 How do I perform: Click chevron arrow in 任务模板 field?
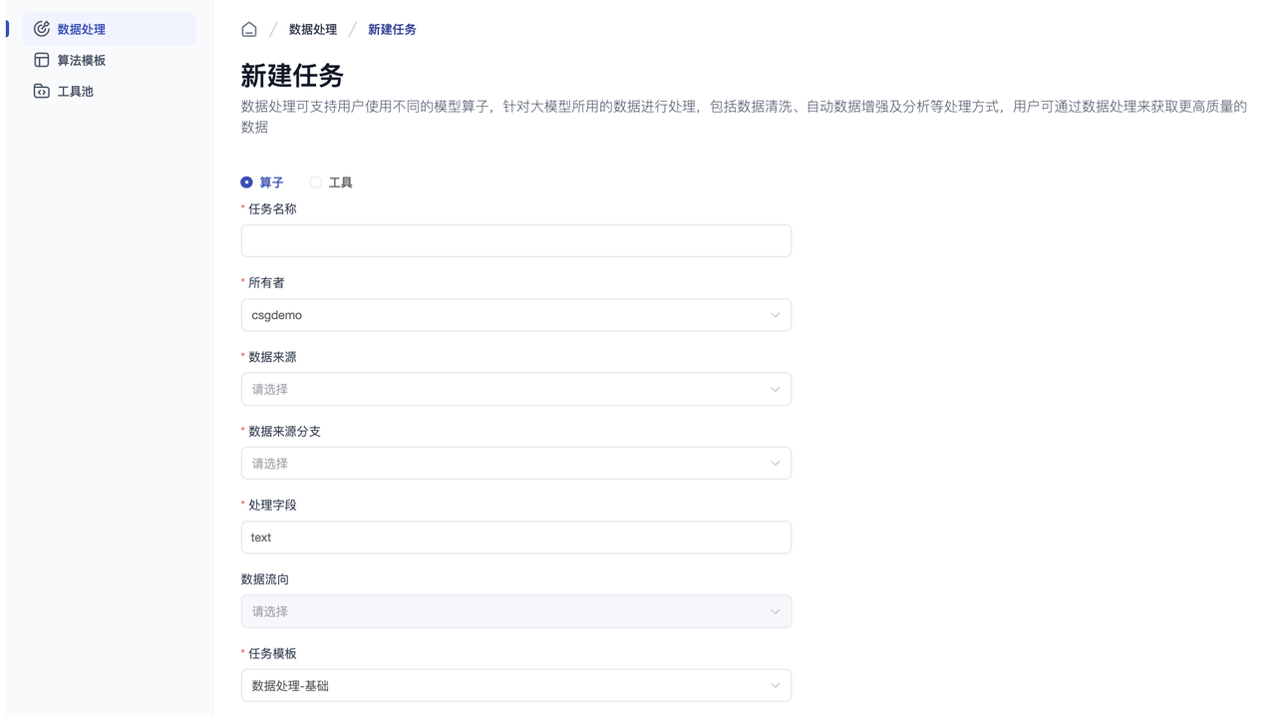click(775, 686)
